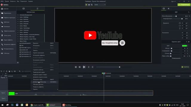The width and height of the screenshot is (191, 107).
Task: Jump to next marker with right chevron
Action: (x=93, y=67)
